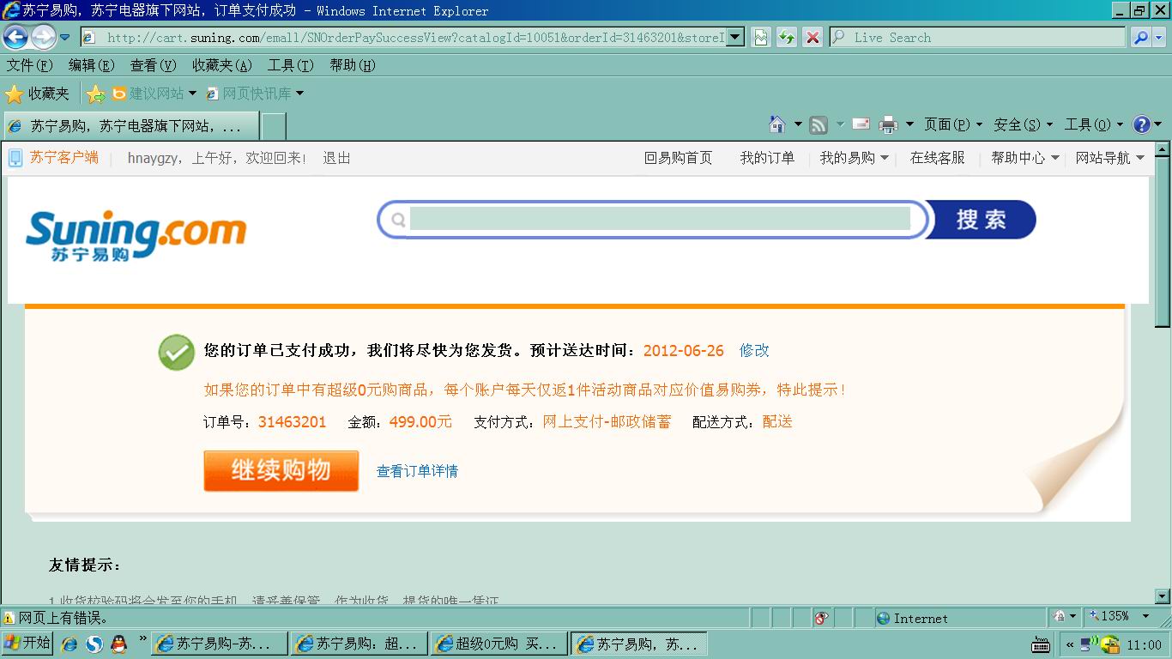Click the keyboard icon in system tray

point(1040,645)
